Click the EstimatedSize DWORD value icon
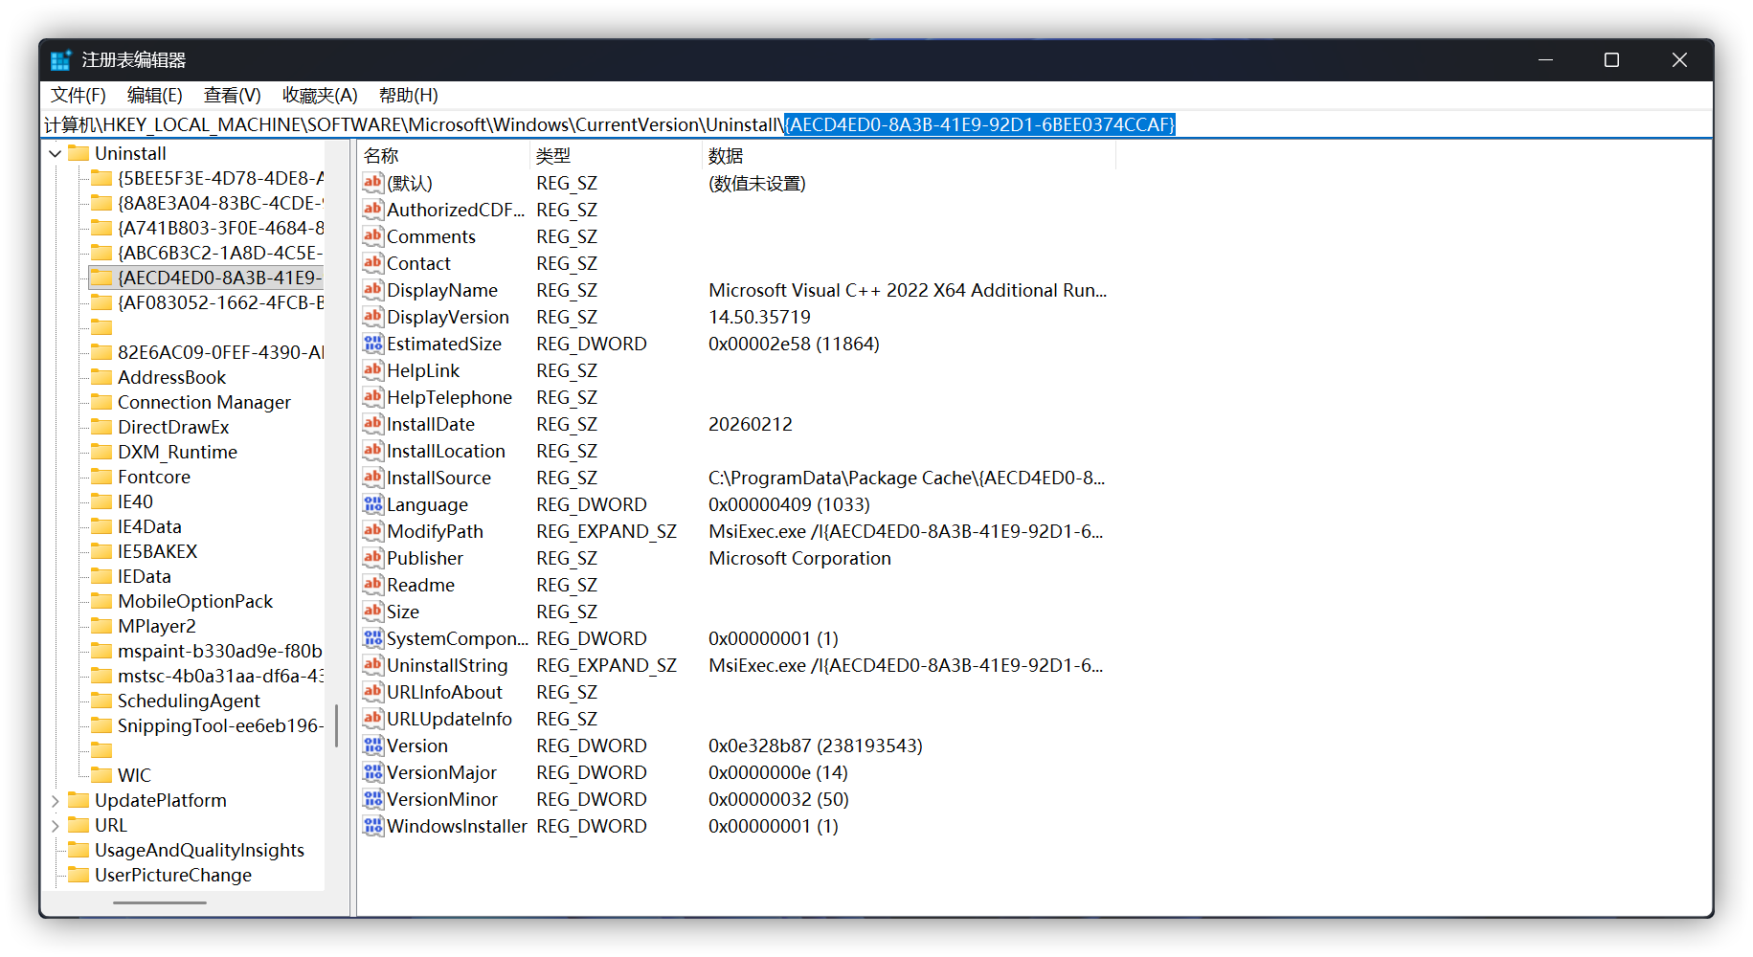 tap(372, 344)
